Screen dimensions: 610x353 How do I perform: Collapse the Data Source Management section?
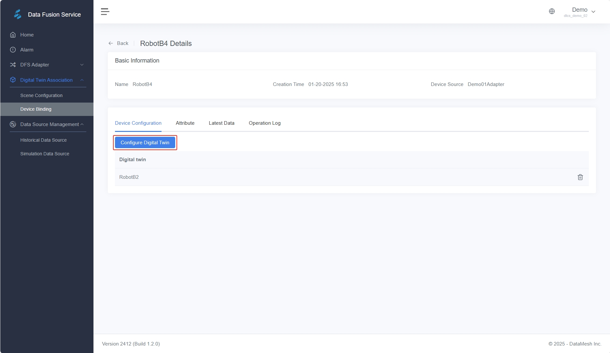82,124
